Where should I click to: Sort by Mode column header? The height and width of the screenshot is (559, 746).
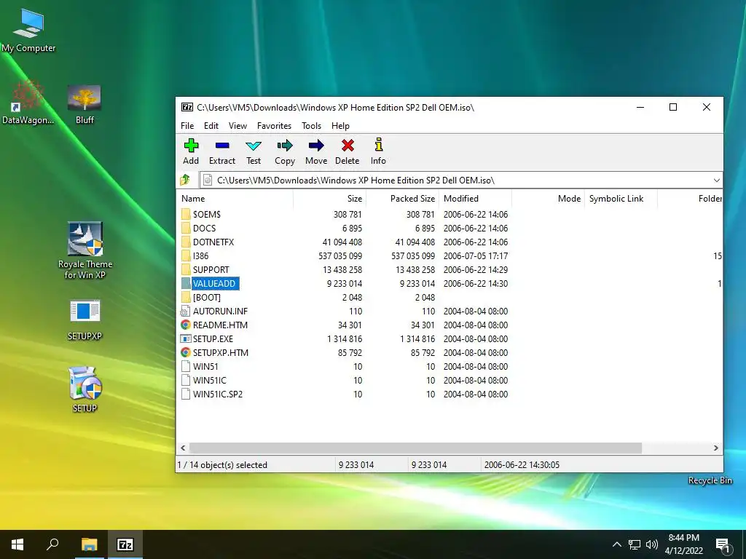point(548,199)
